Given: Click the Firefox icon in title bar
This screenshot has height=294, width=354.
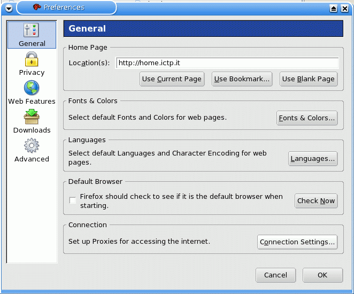Looking at the screenshot, I should tap(37, 7).
